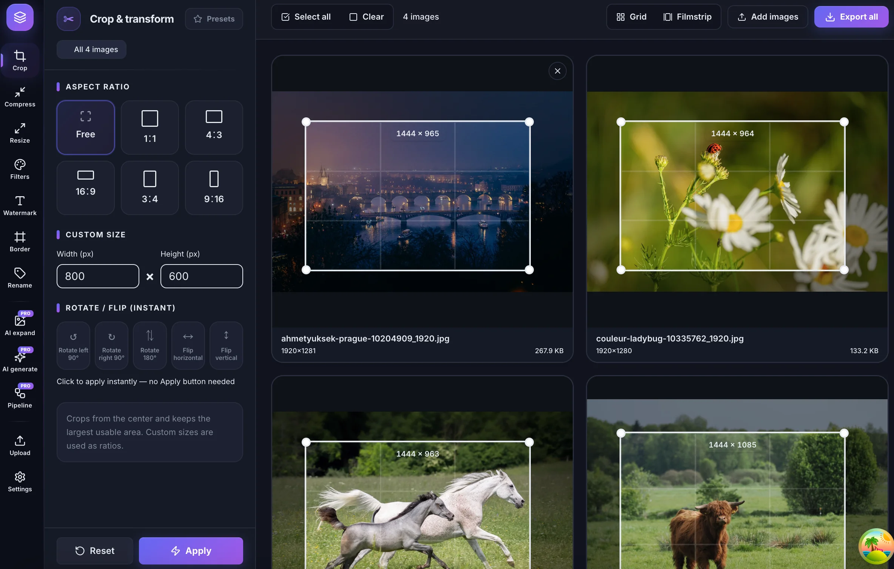This screenshot has width=894, height=569.
Task: Open the Rename tool
Action: pyautogui.click(x=20, y=278)
